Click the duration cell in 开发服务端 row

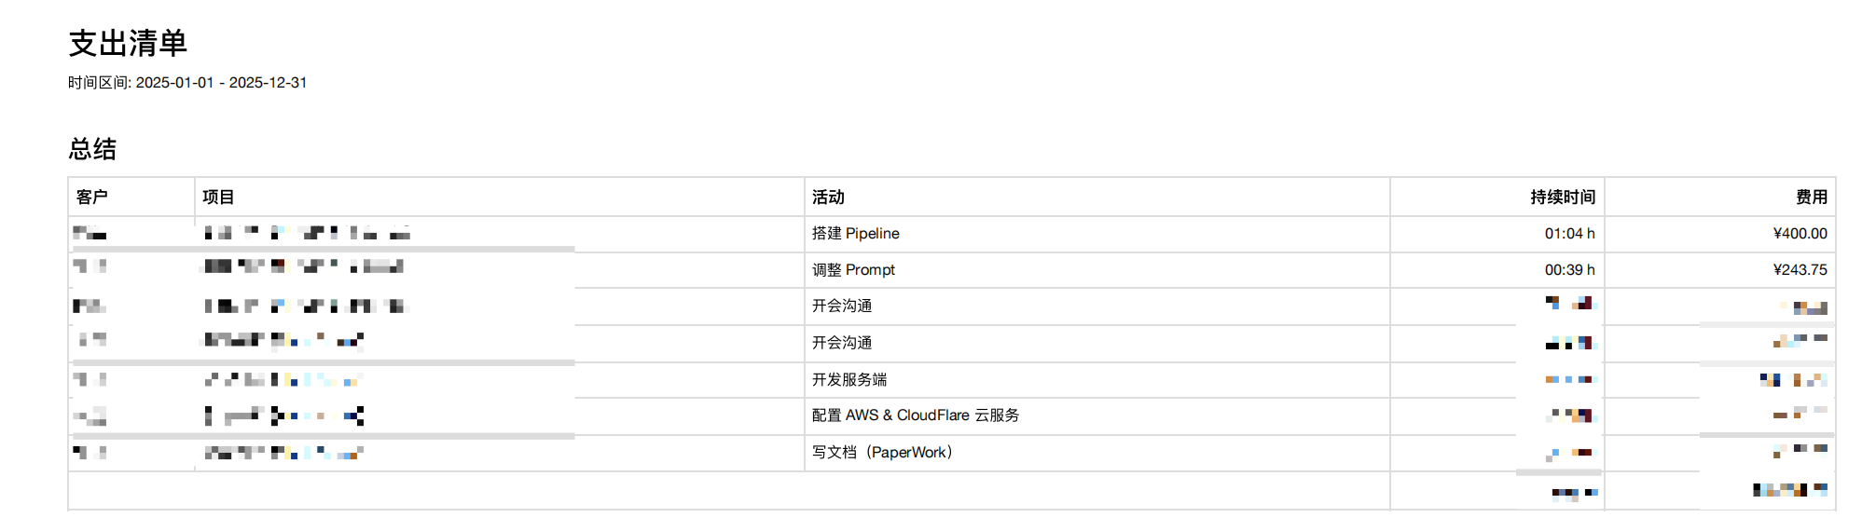1571,379
